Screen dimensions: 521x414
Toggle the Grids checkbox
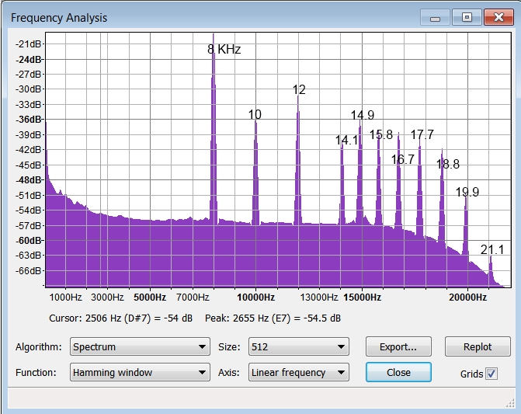pos(491,374)
